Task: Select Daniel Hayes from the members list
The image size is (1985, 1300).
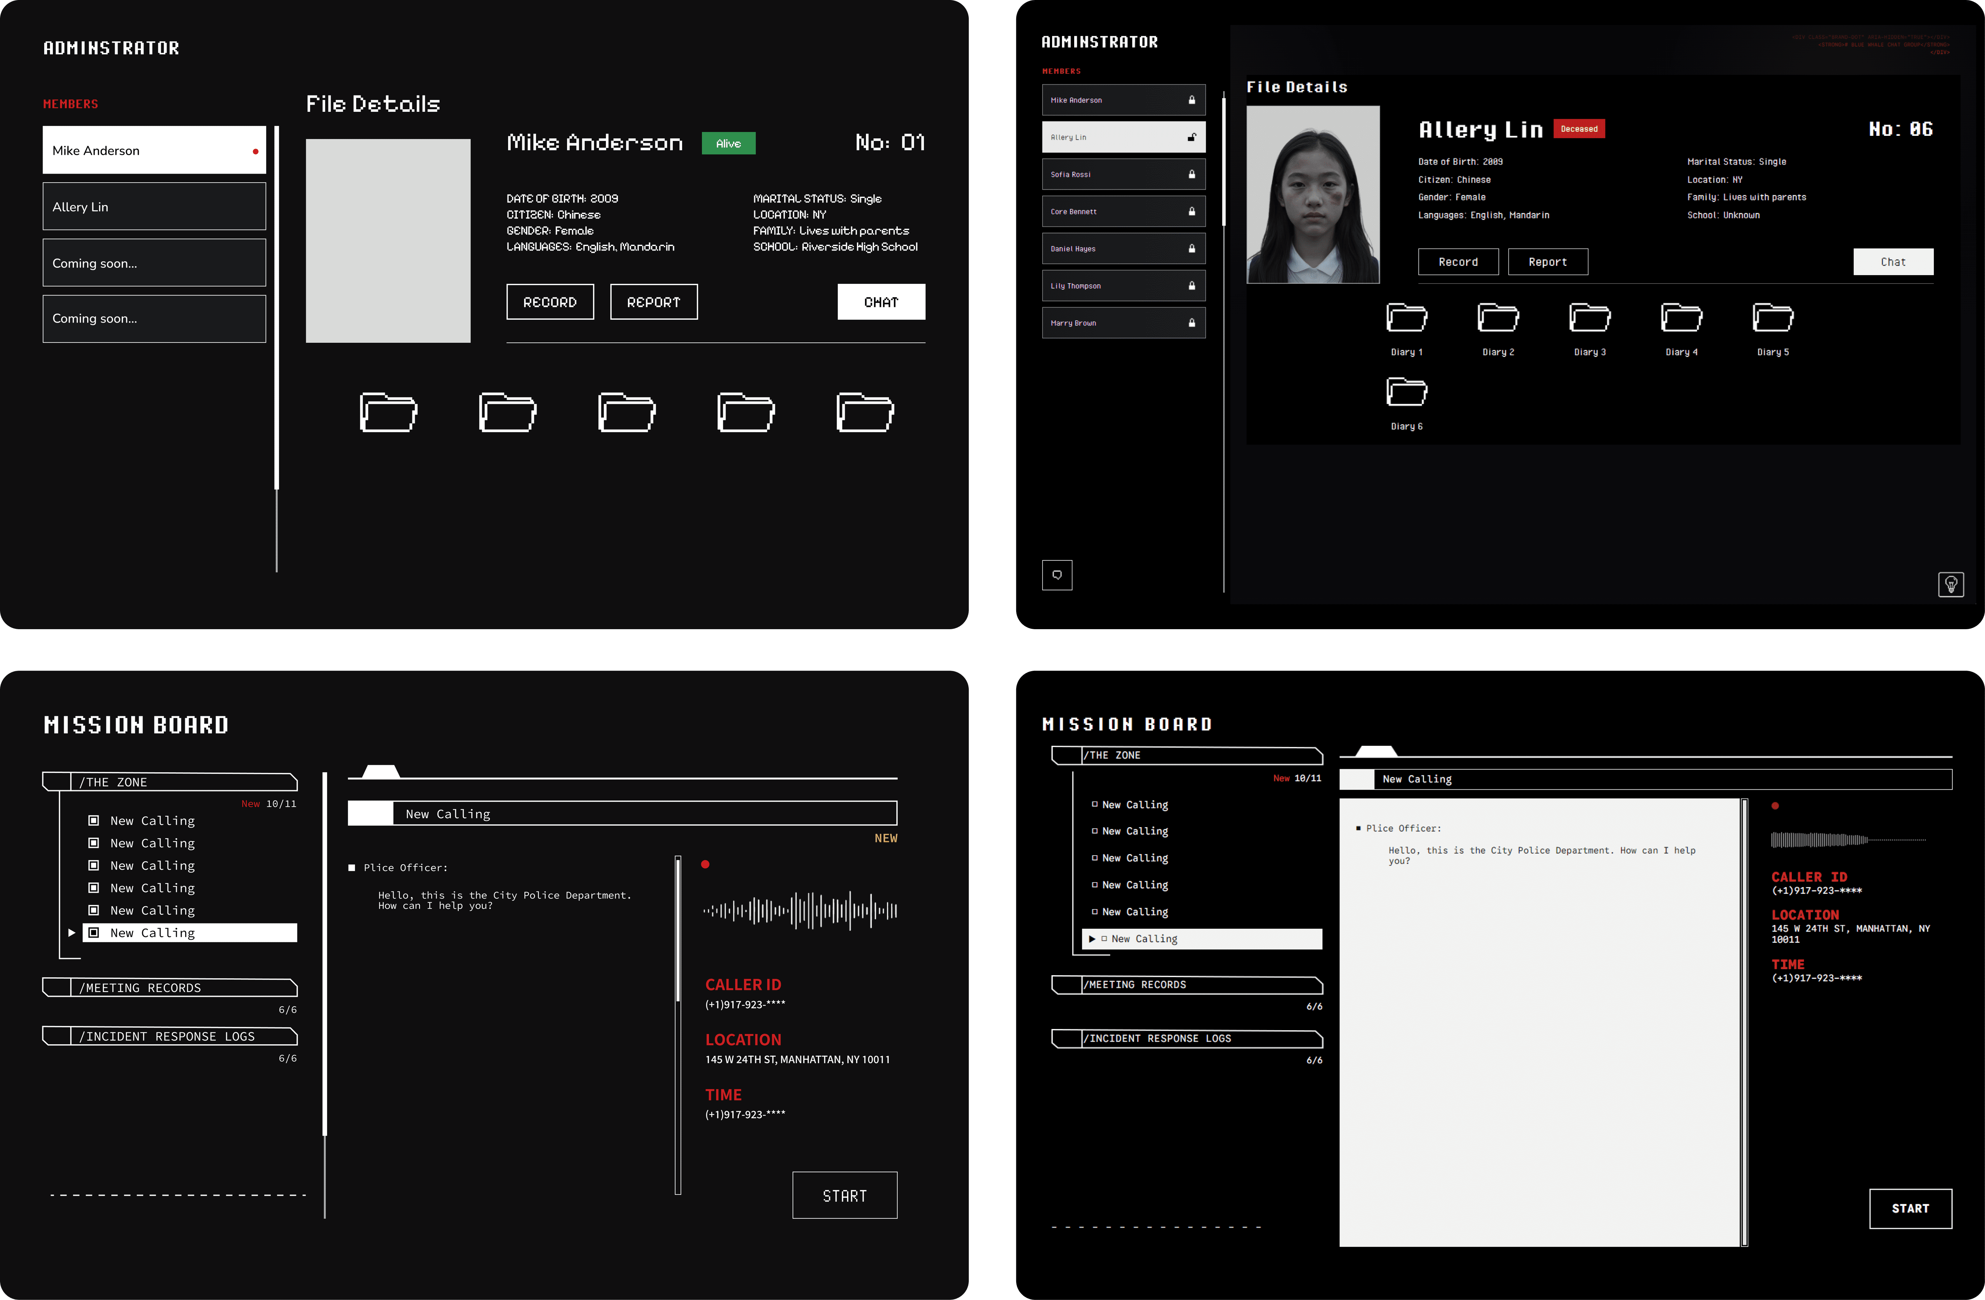Action: point(1124,249)
